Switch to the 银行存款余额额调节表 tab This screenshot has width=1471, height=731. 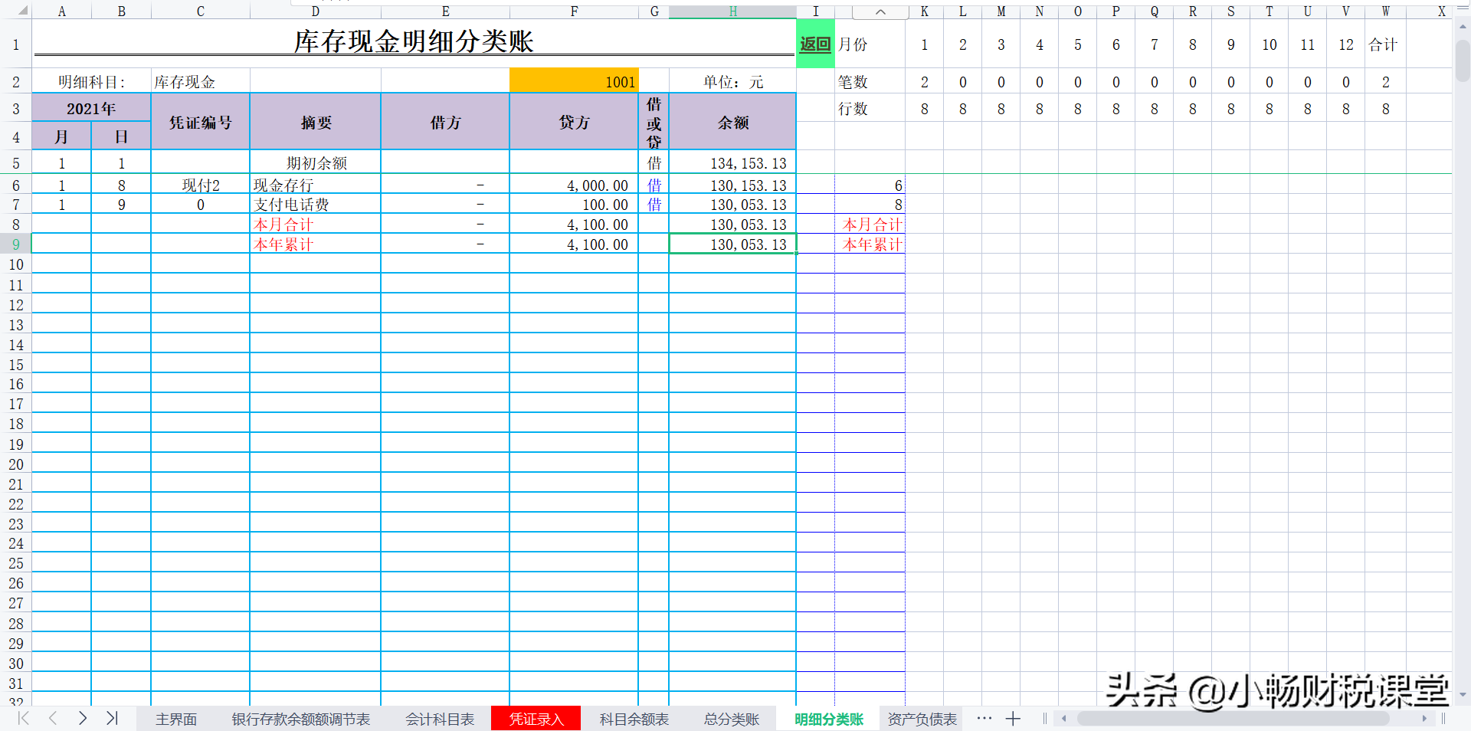300,719
